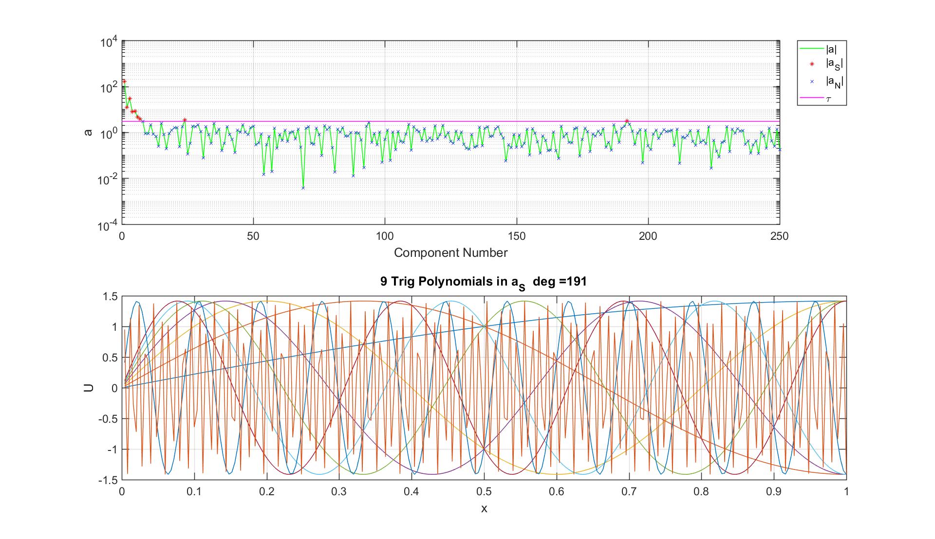Viewport: 935px width, 539px height.
Task: Select the |a_S| legend text entry
Action: (x=834, y=64)
